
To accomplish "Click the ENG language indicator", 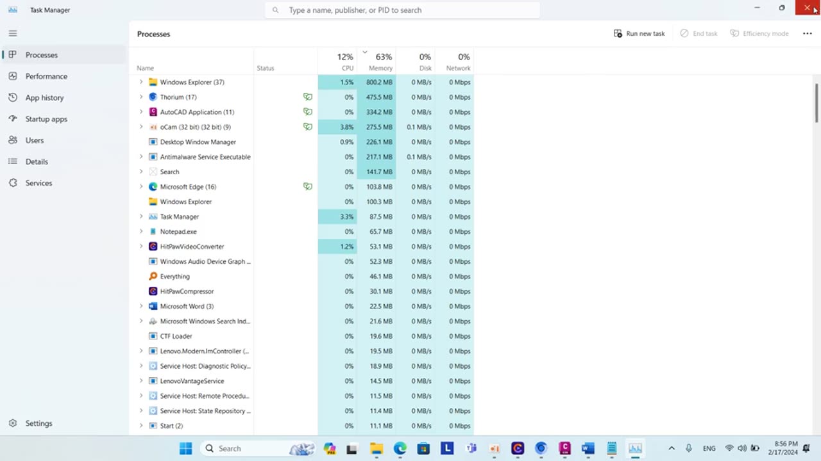I will pos(709,448).
